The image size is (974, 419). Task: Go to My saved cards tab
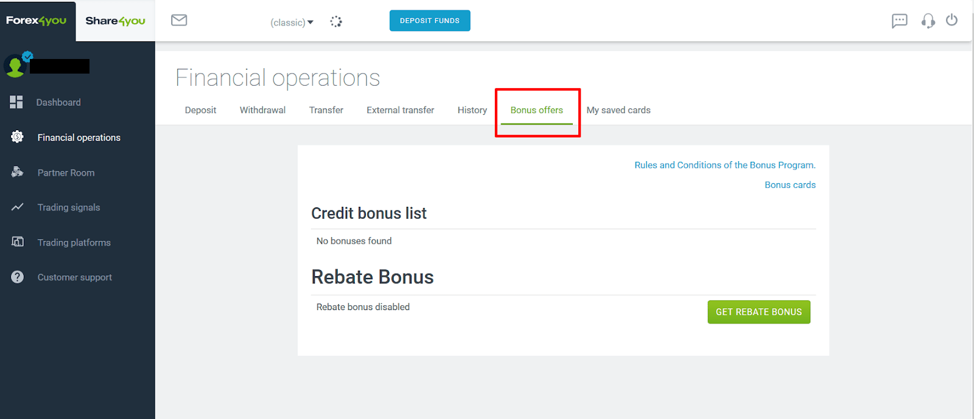point(618,110)
